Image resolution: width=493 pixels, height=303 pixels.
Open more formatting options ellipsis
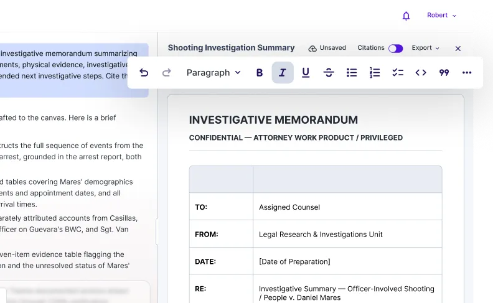point(467,73)
